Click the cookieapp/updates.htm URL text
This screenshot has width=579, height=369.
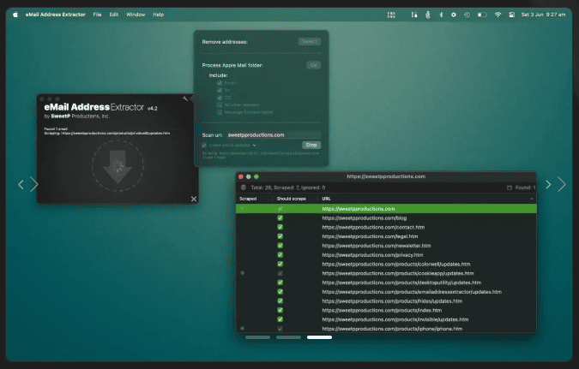pos(398,273)
